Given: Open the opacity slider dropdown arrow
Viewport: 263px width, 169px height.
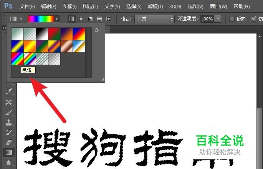Looking at the screenshot, I should [x=218, y=19].
